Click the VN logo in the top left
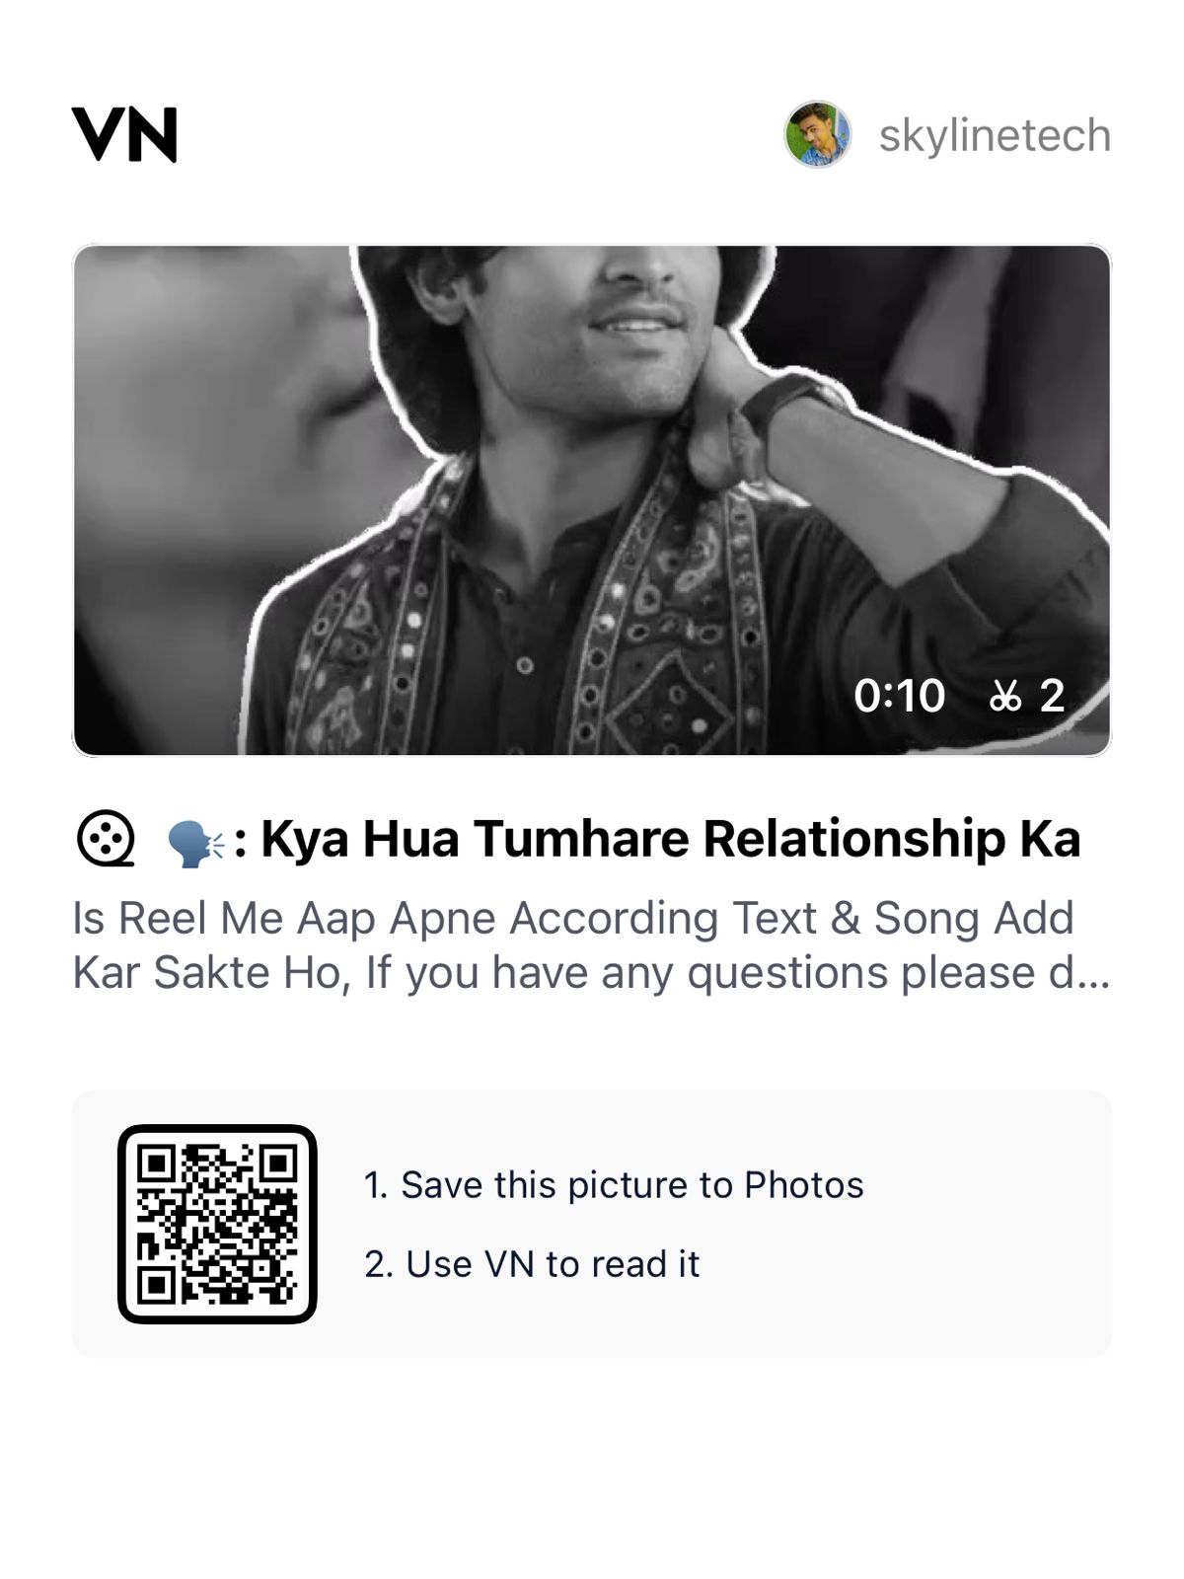 (x=124, y=136)
